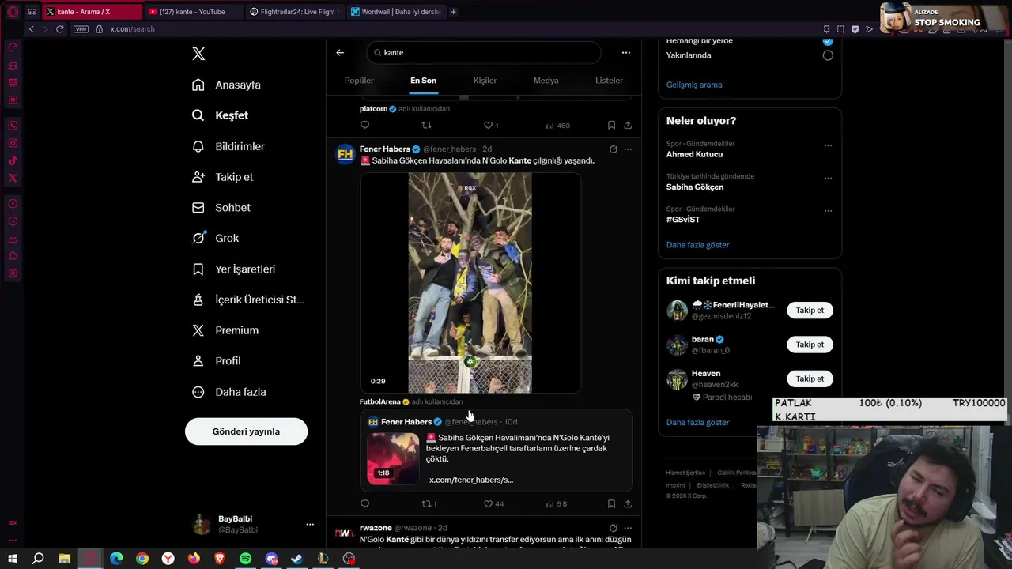Share the Fener Habers post
This screenshot has height=569, width=1012.
point(628,503)
